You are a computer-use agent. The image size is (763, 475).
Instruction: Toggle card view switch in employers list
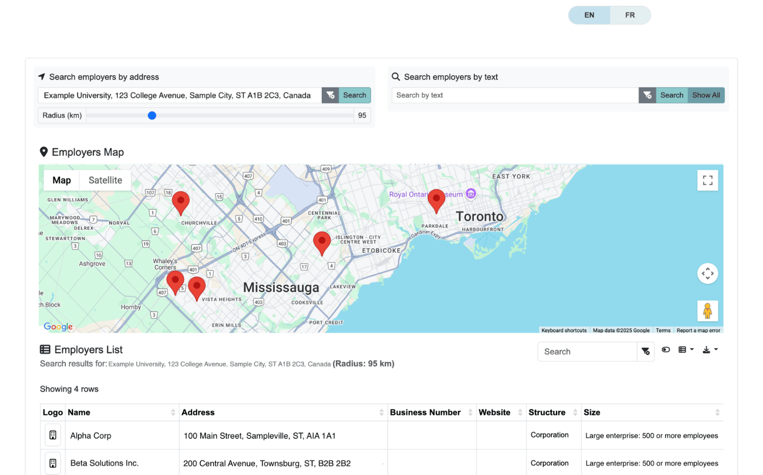click(x=666, y=350)
